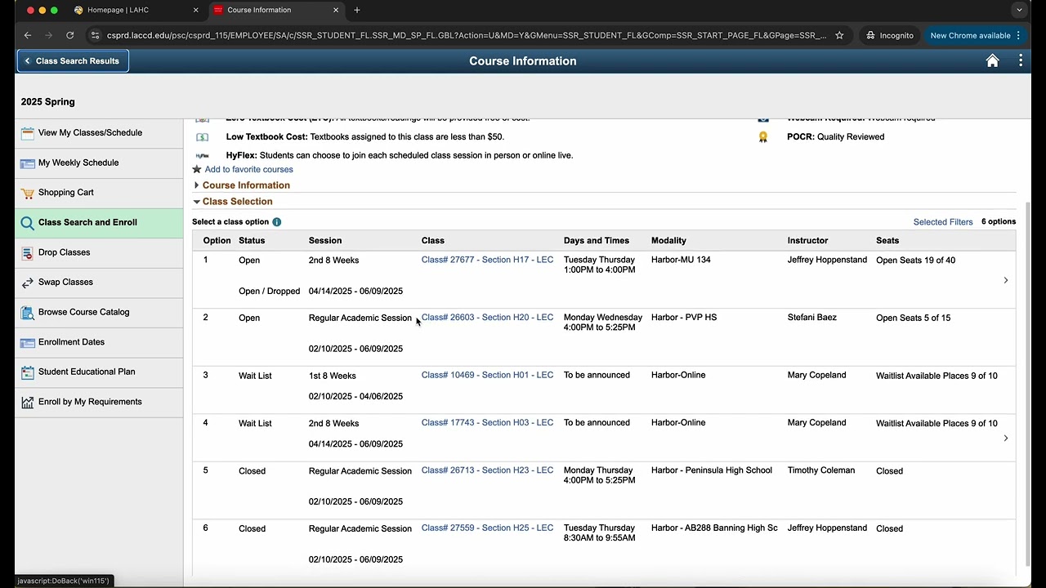Open View My Classes/Schedule menu item
This screenshot has width=1046, height=588.
tap(99, 133)
